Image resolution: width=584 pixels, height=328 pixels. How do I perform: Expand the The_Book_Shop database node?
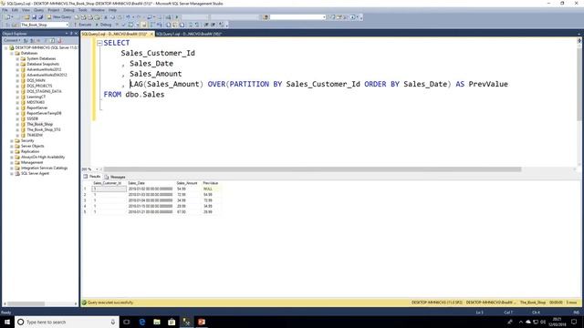click(x=17, y=124)
